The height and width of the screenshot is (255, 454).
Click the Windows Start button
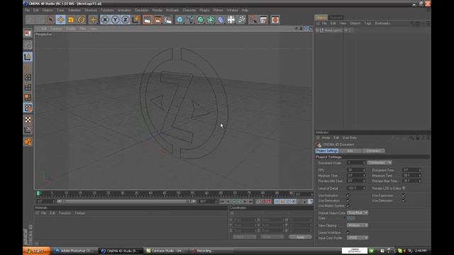(x=36, y=251)
